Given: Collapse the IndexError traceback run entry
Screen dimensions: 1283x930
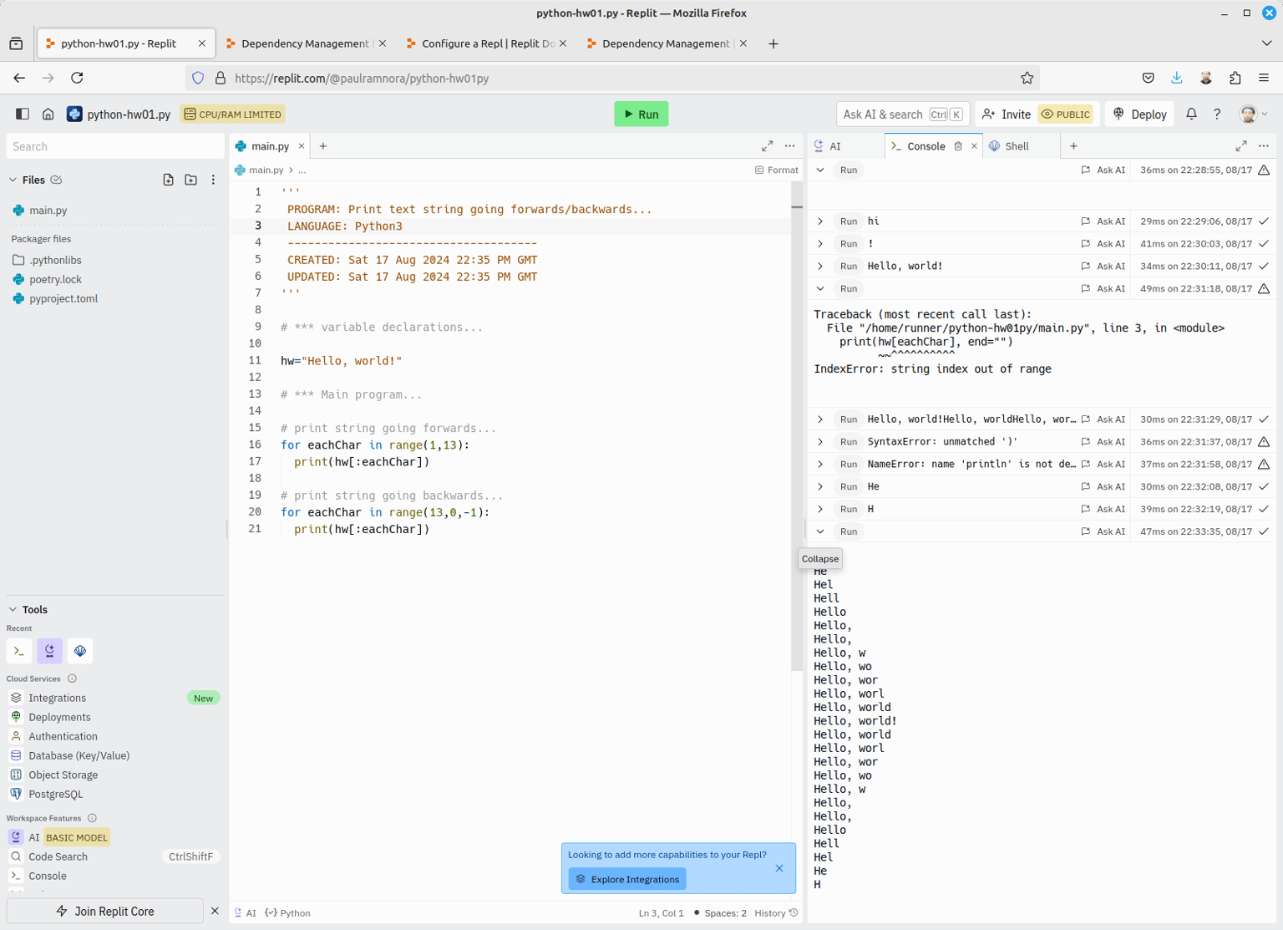Looking at the screenshot, I should 820,289.
